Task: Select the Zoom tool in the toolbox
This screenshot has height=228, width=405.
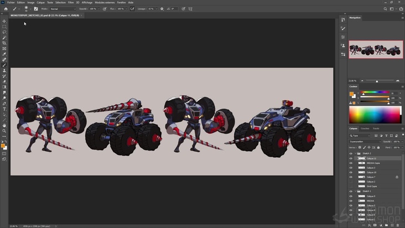Action: coord(4,131)
